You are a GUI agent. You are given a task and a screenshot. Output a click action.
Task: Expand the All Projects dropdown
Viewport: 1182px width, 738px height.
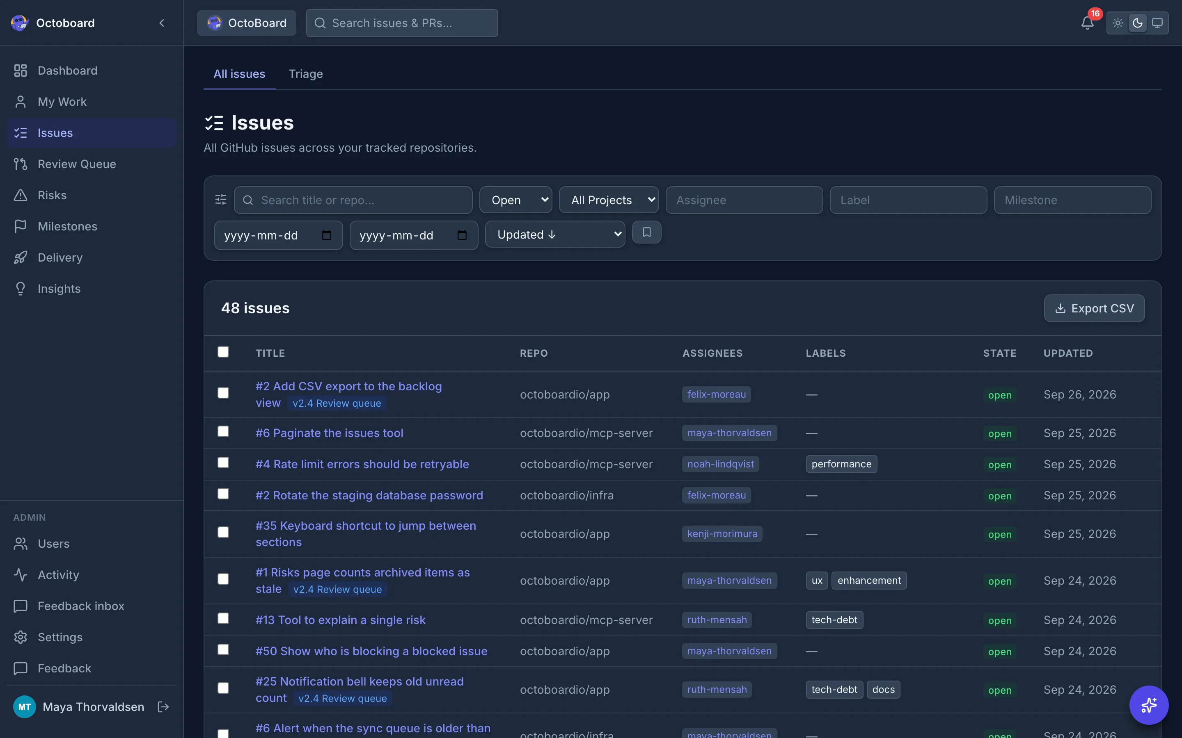coord(609,200)
